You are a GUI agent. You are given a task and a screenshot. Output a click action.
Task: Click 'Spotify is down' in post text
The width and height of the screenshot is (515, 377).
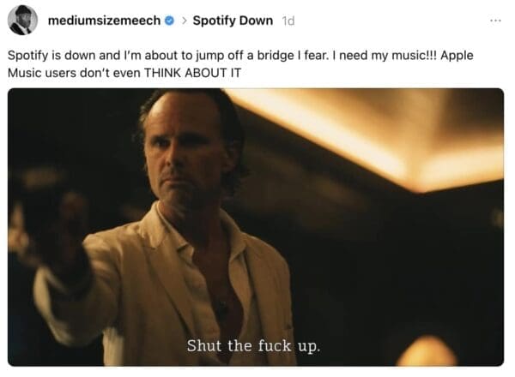[x=51, y=56]
